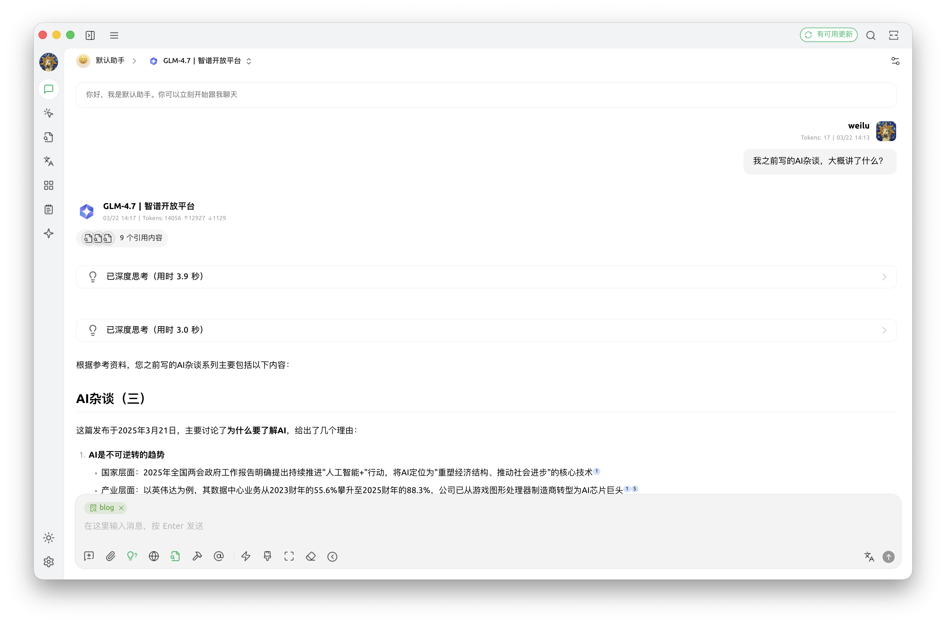
Task: Open citation 5 after AI芯片巨头
Action: point(635,489)
